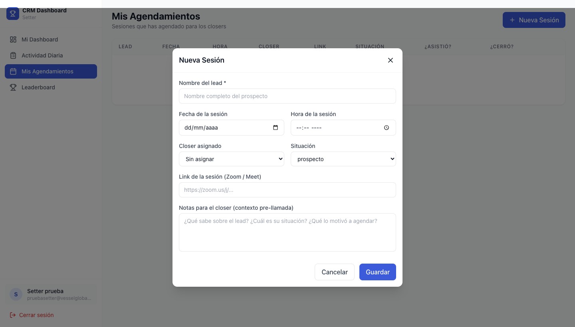The image size is (575, 327).
Task: Click the CRM Dashboard logo icon
Action: (x=13, y=13)
